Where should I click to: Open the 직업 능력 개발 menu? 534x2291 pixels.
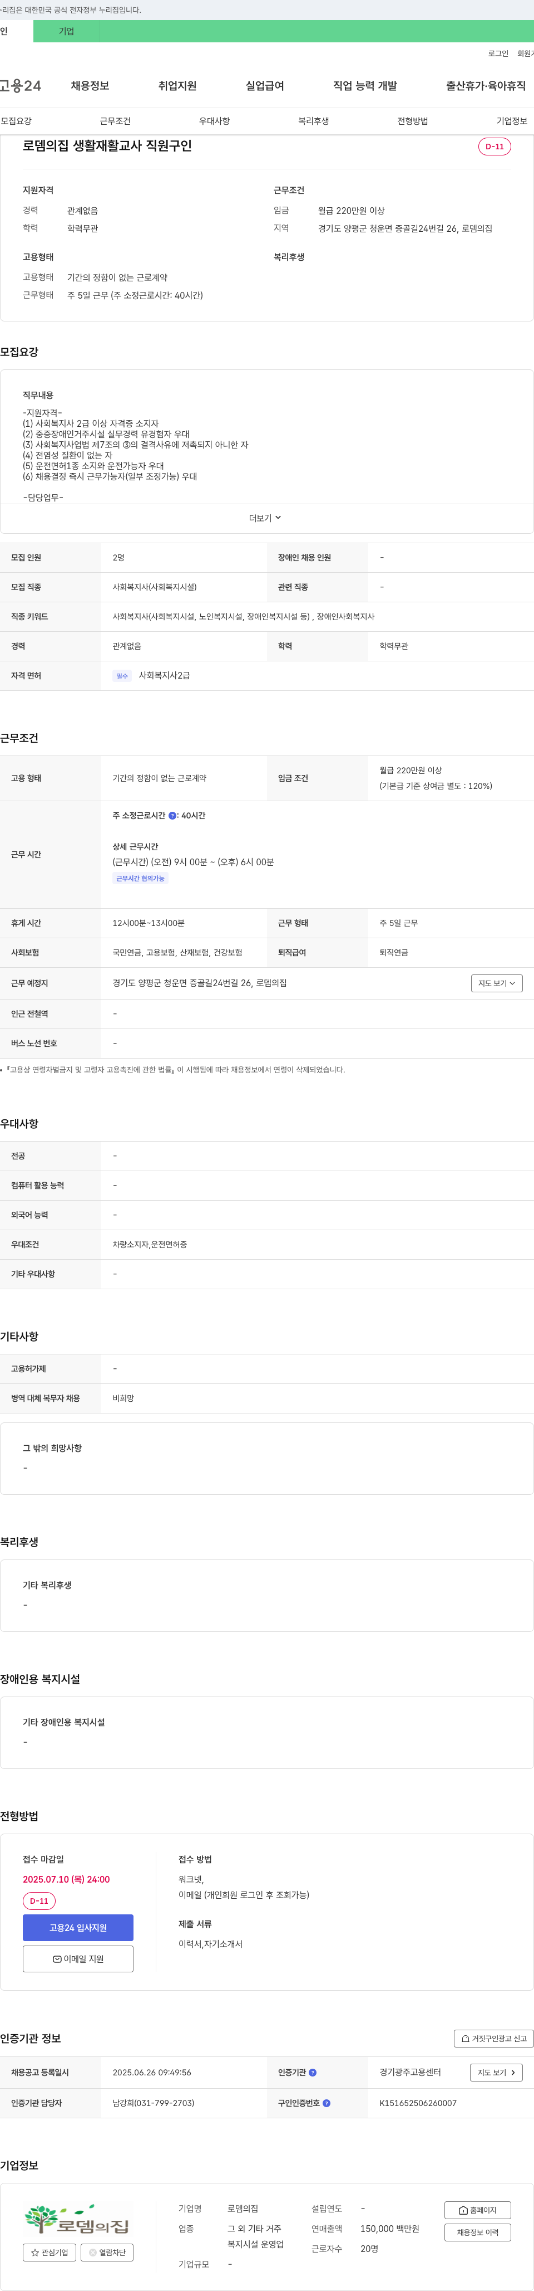(365, 85)
